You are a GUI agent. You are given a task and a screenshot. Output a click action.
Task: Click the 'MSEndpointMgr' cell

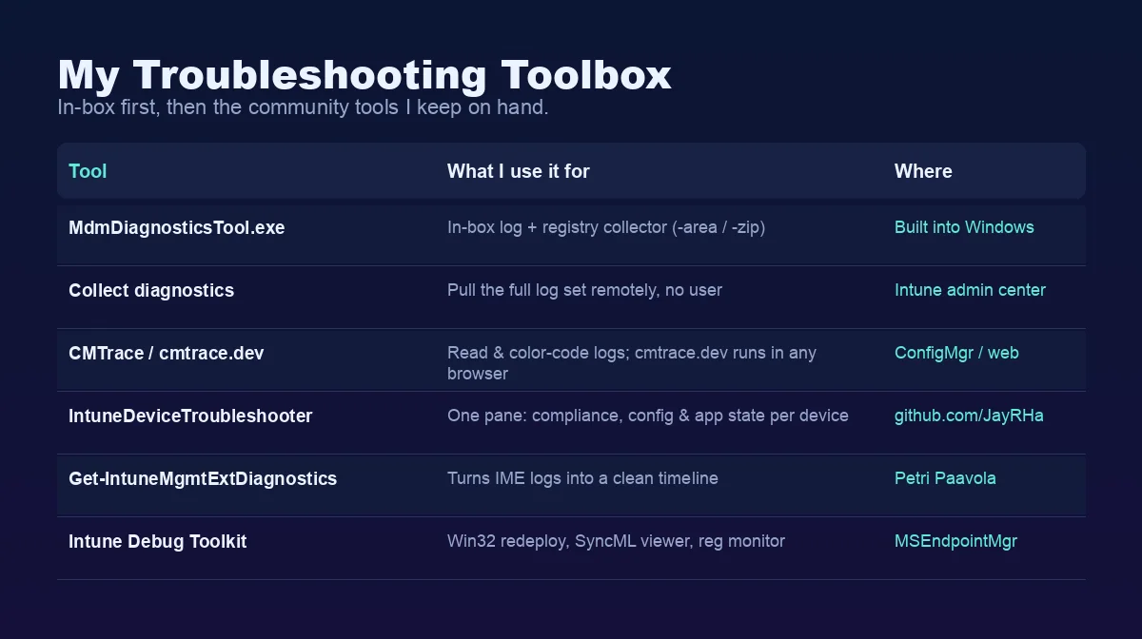point(955,541)
